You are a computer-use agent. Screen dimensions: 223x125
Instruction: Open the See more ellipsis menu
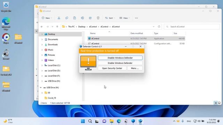pyautogui.click(x=136, y=18)
